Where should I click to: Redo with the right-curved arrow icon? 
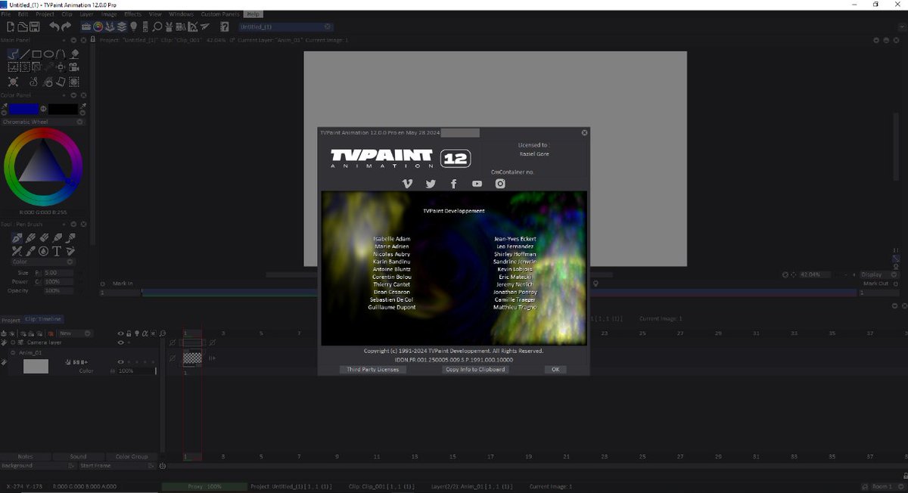[x=67, y=26]
